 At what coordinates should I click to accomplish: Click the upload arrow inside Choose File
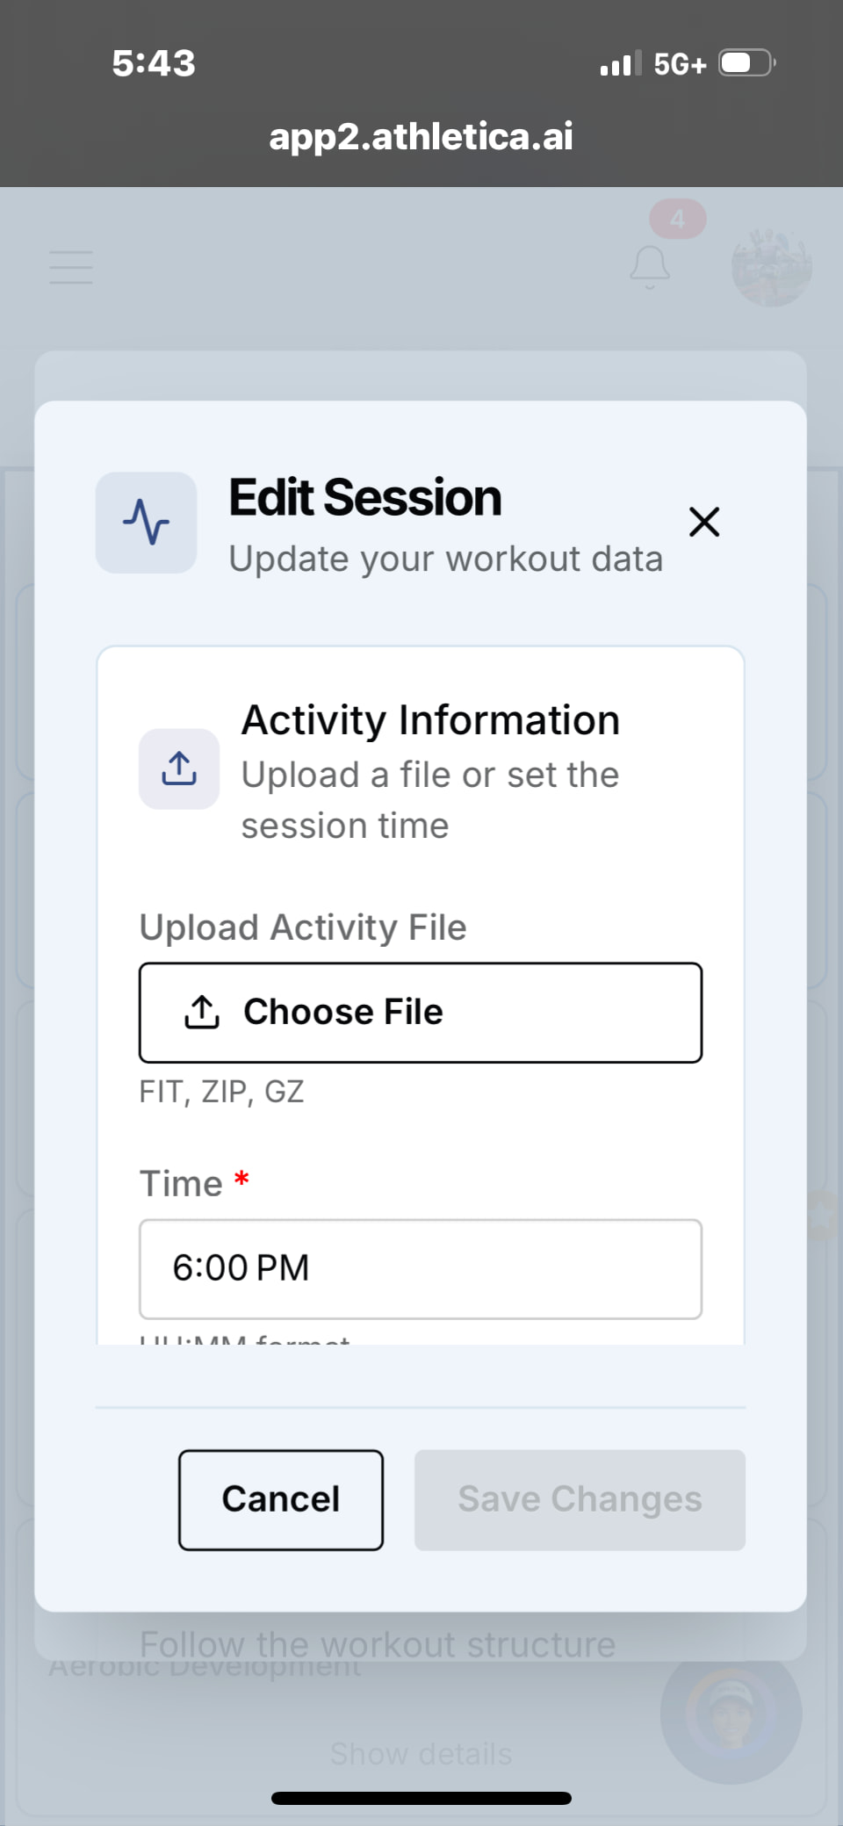202,1012
